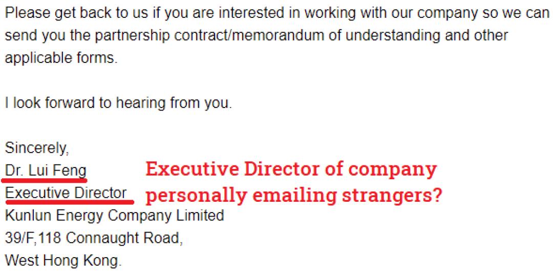553x275 pixels.
Task: Click the text "applicable forms."
Action: (61, 58)
